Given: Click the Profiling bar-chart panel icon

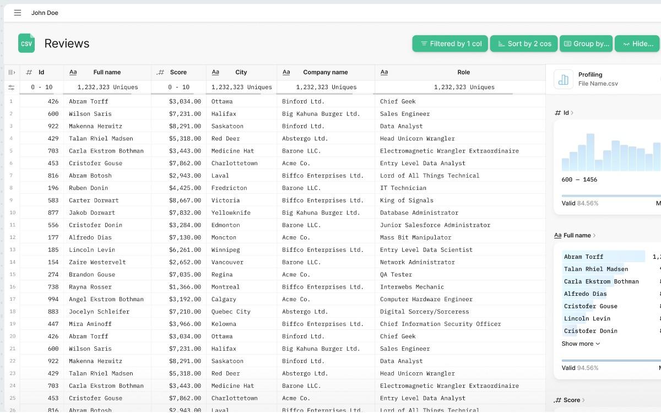Looking at the screenshot, I should (x=563, y=79).
